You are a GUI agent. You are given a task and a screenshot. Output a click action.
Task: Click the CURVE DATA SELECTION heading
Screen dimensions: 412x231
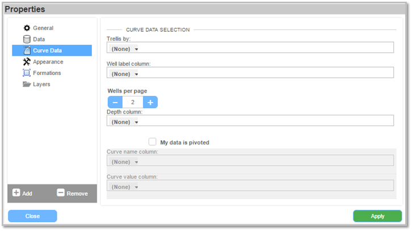(x=158, y=30)
